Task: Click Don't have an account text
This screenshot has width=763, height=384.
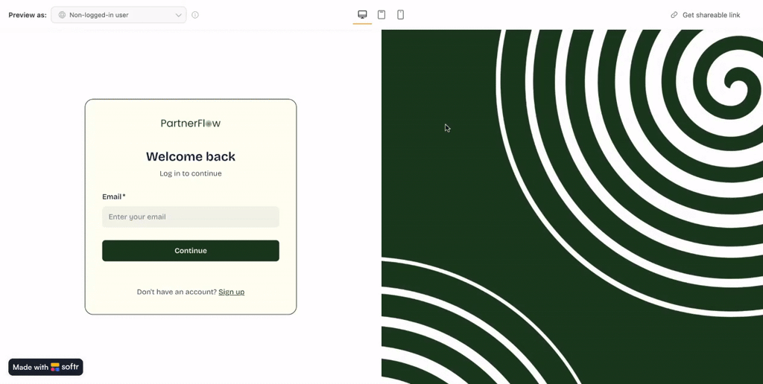Action: (x=177, y=292)
